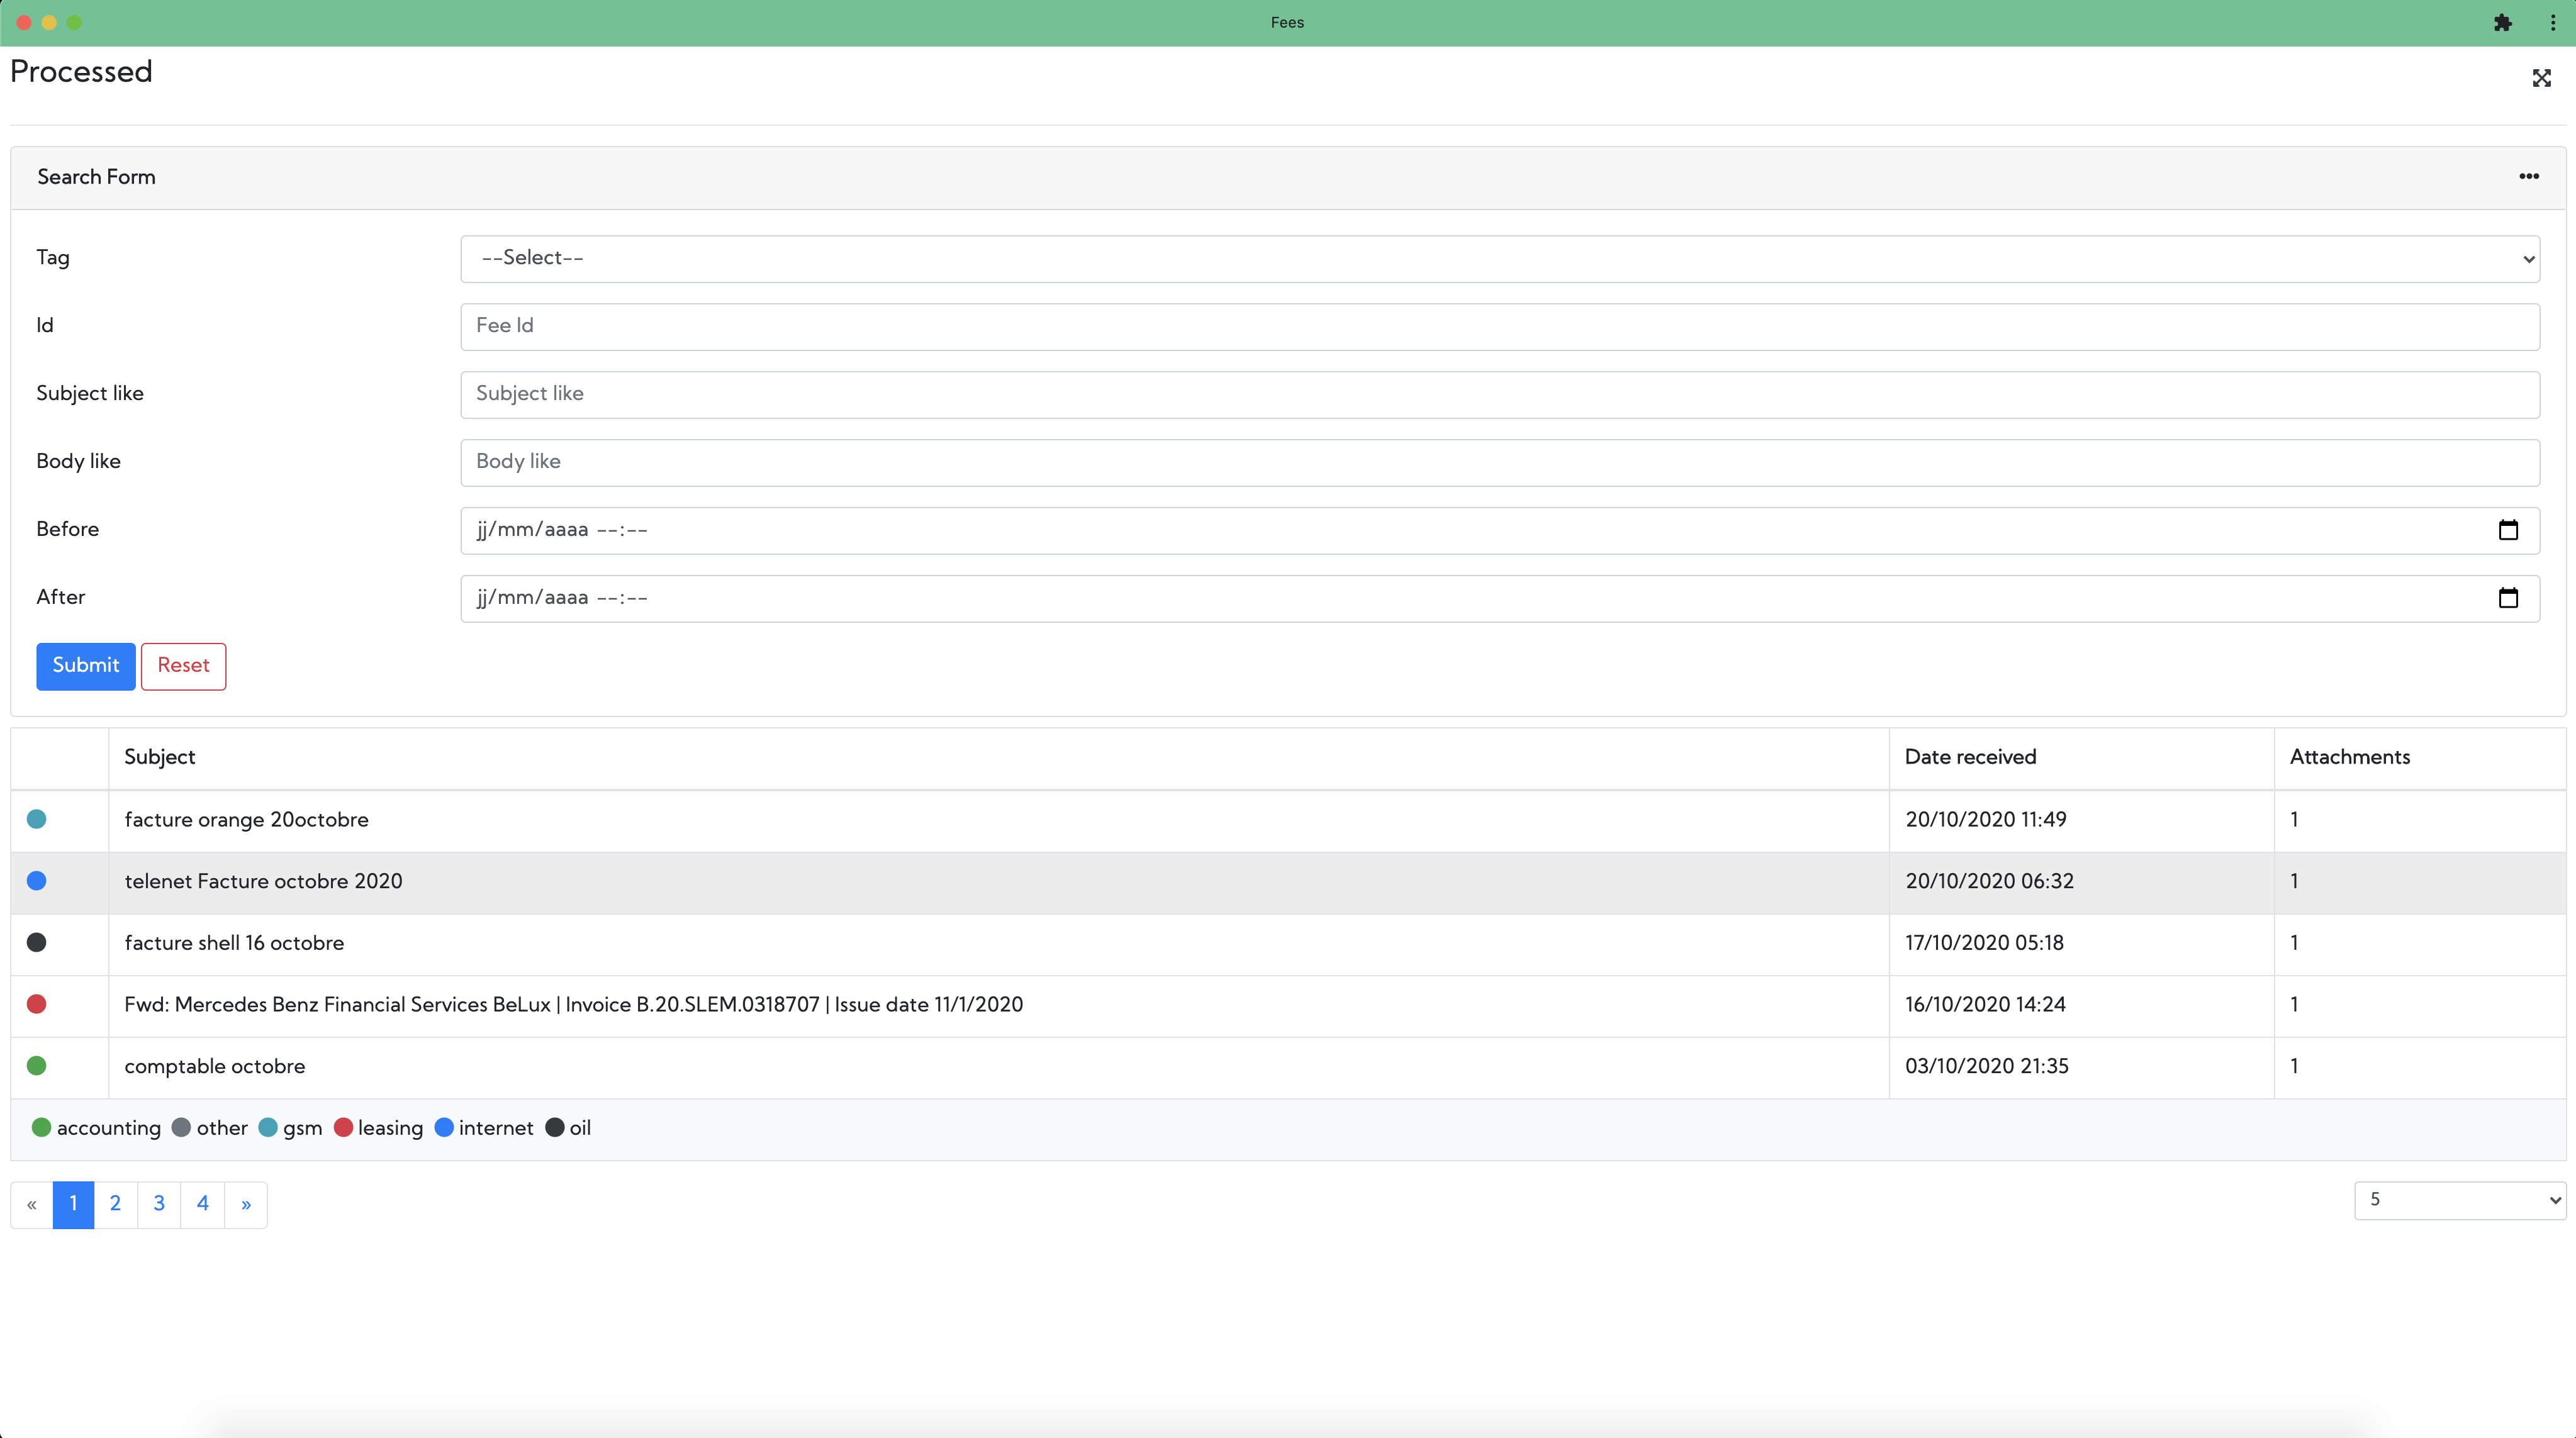The image size is (2576, 1438).
Task: Open the comptable octobre row
Action: click(x=1288, y=1067)
